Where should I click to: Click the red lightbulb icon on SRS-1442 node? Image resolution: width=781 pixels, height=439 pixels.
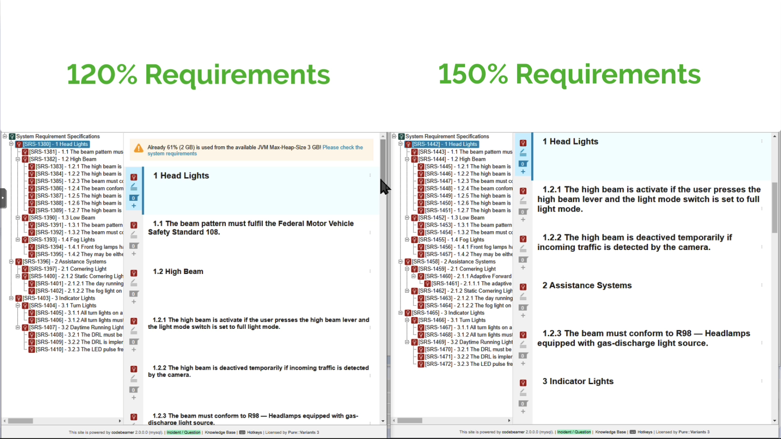pos(408,144)
